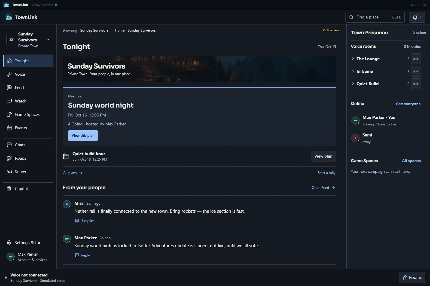
Task: Open the All spaces link
Action: 411,161
